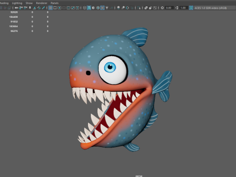
Task: Click the Image Plane icon
Action: coord(34,8)
